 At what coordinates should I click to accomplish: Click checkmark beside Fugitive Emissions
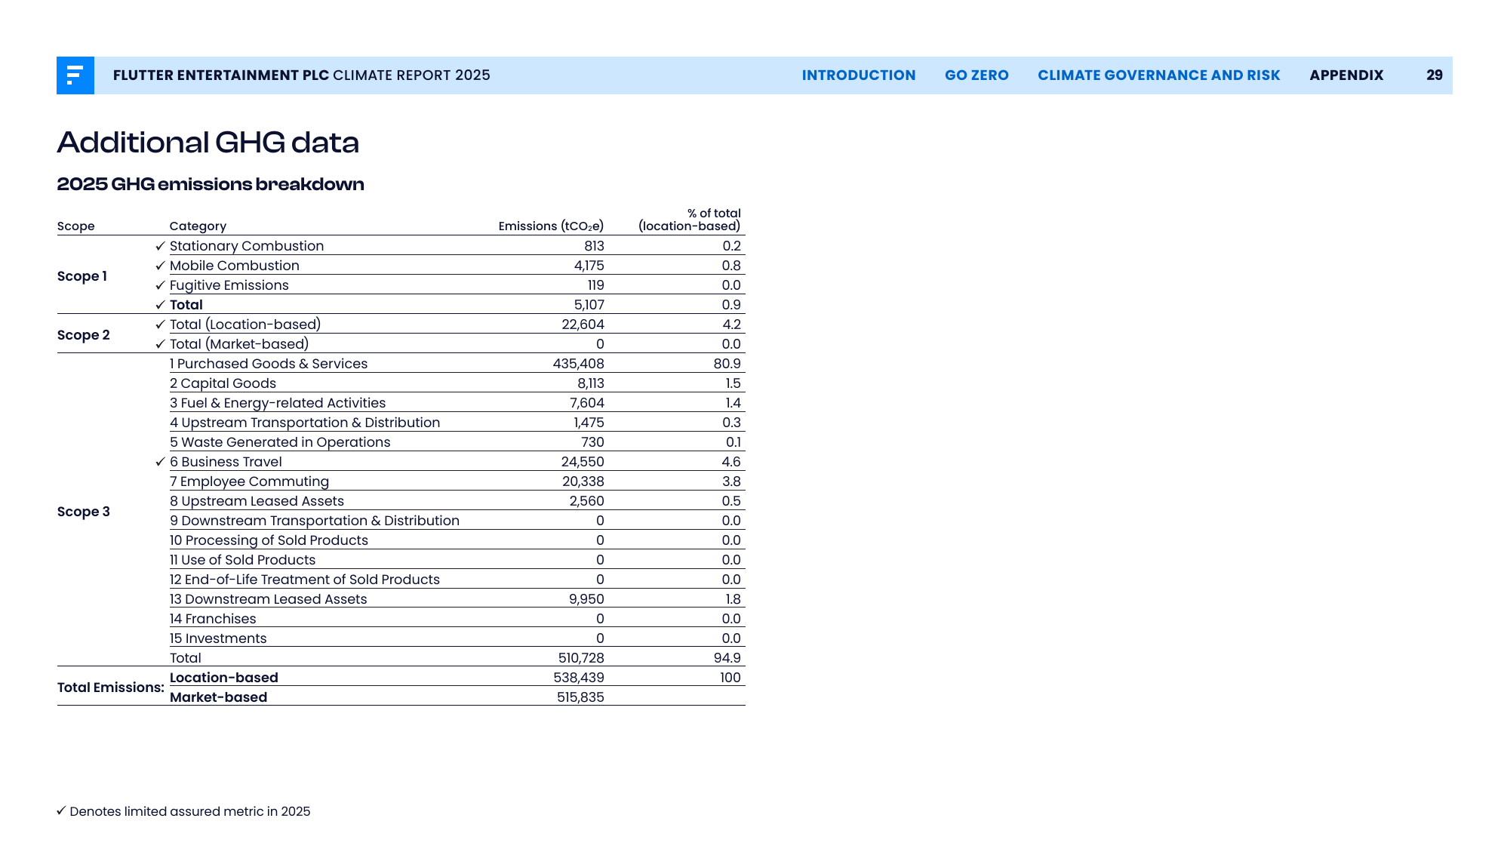pyautogui.click(x=160, y=285)
